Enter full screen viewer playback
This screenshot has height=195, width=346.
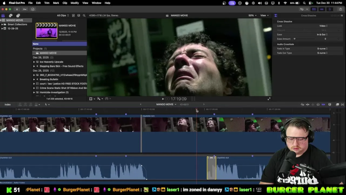(269, 99)
